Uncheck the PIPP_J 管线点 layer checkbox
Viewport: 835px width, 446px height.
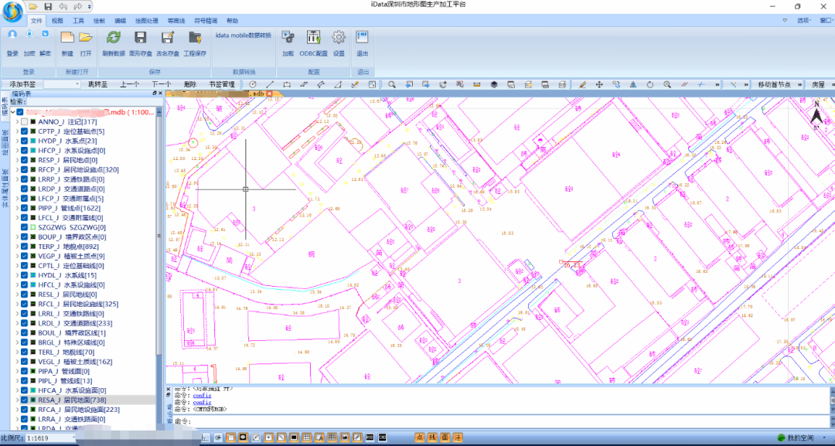coord(25,208)
